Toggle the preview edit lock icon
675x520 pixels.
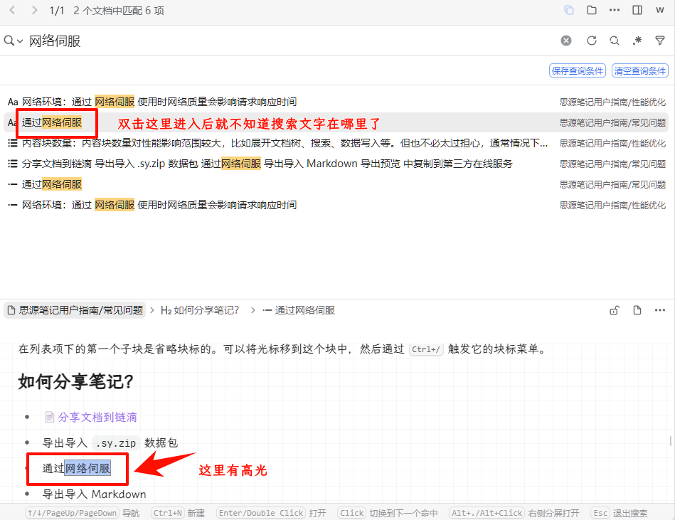(x=615, y=310)
